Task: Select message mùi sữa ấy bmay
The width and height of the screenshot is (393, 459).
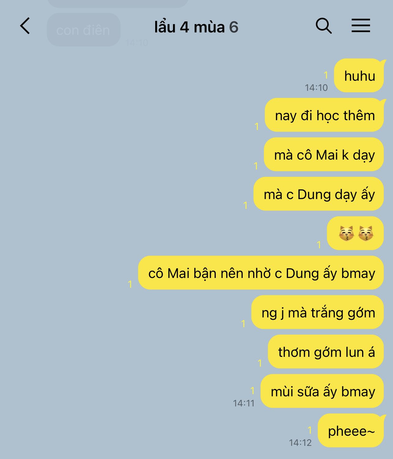Action: pyautogui.click(x=322, y=391)
